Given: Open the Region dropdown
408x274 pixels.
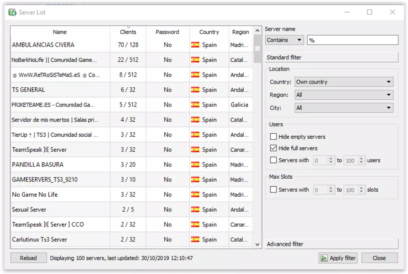Looking at the screenshot, I should click(344, 95).
